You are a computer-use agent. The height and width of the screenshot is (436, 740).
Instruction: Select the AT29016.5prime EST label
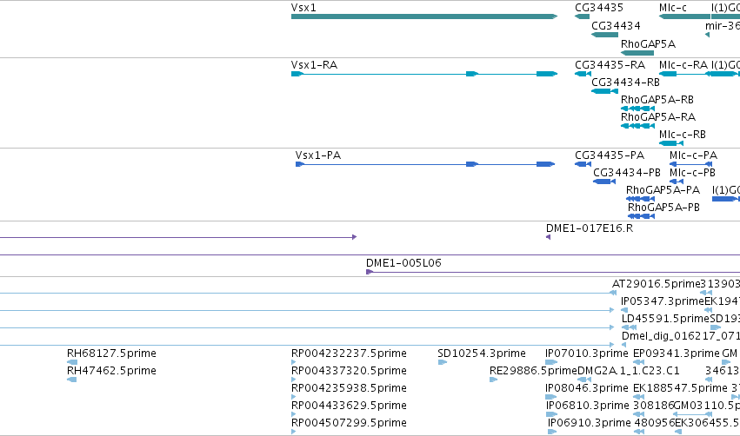click(x=656, y=284)
